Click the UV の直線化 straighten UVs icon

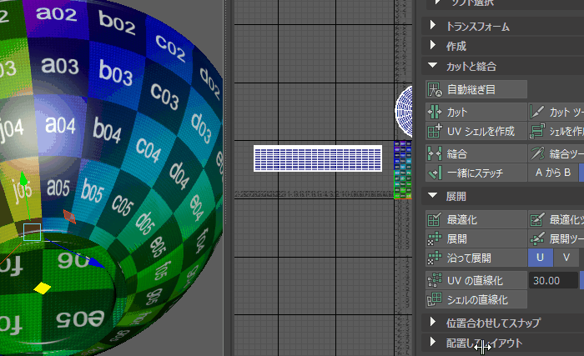435,280
